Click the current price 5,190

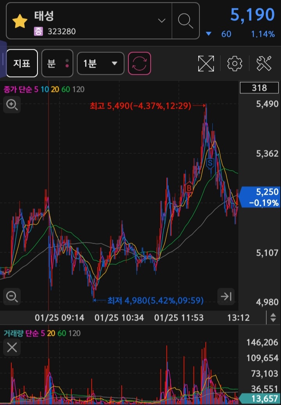[x=253, y=15]
